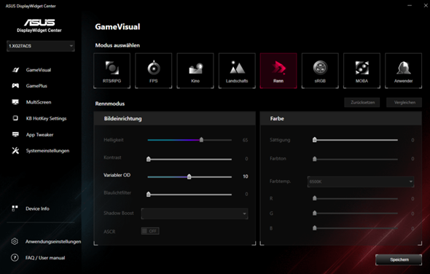Select the Renn racing mode tile
This screenshot has height=274, width=430.
[x=278, y=71]
